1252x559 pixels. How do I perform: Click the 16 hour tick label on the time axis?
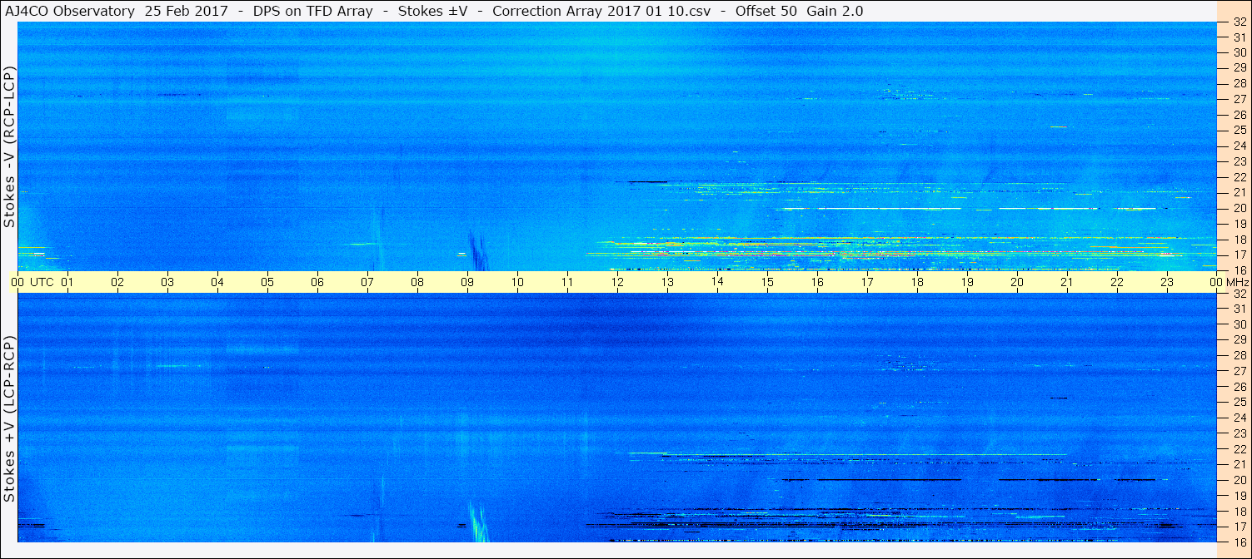pos(817,282)
